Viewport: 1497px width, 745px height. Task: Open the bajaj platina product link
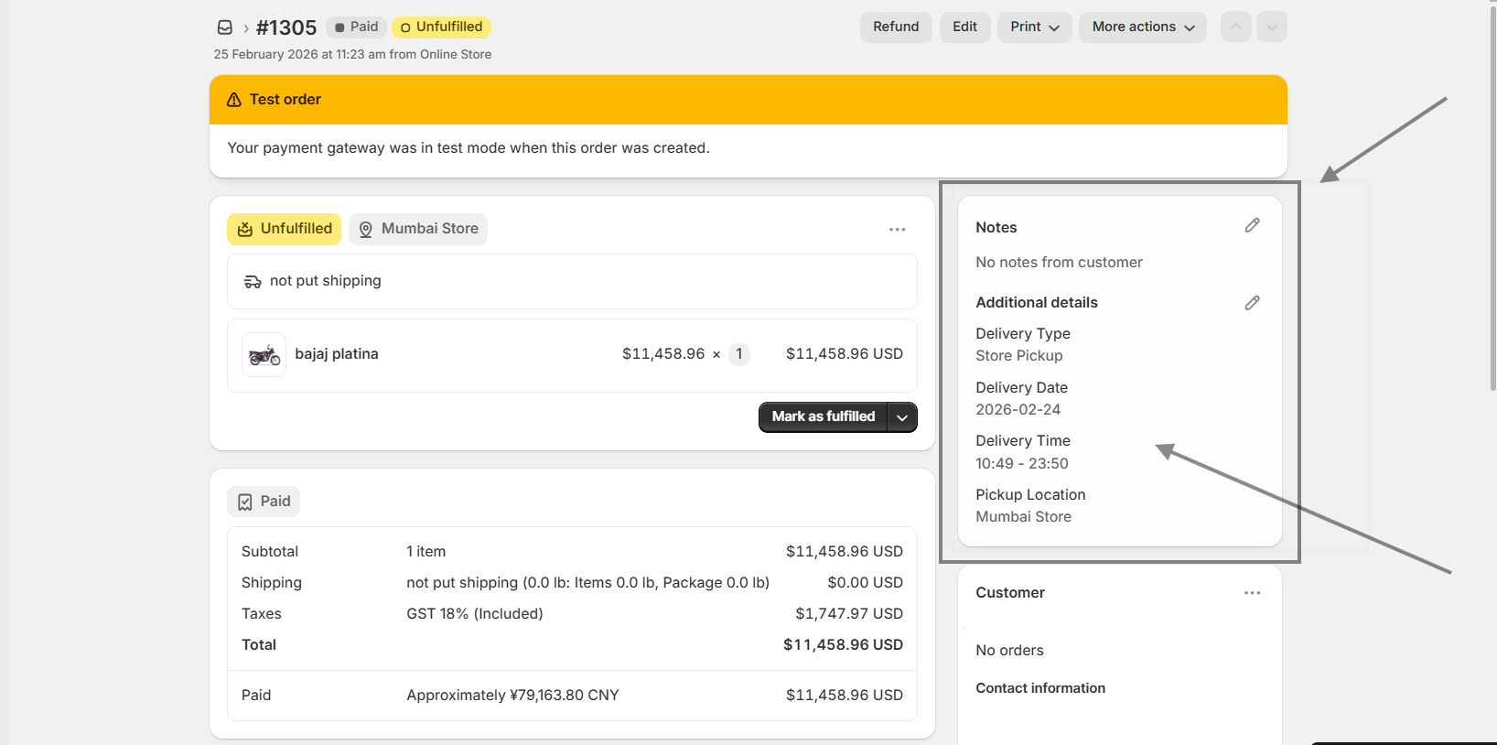coord(336,354)
